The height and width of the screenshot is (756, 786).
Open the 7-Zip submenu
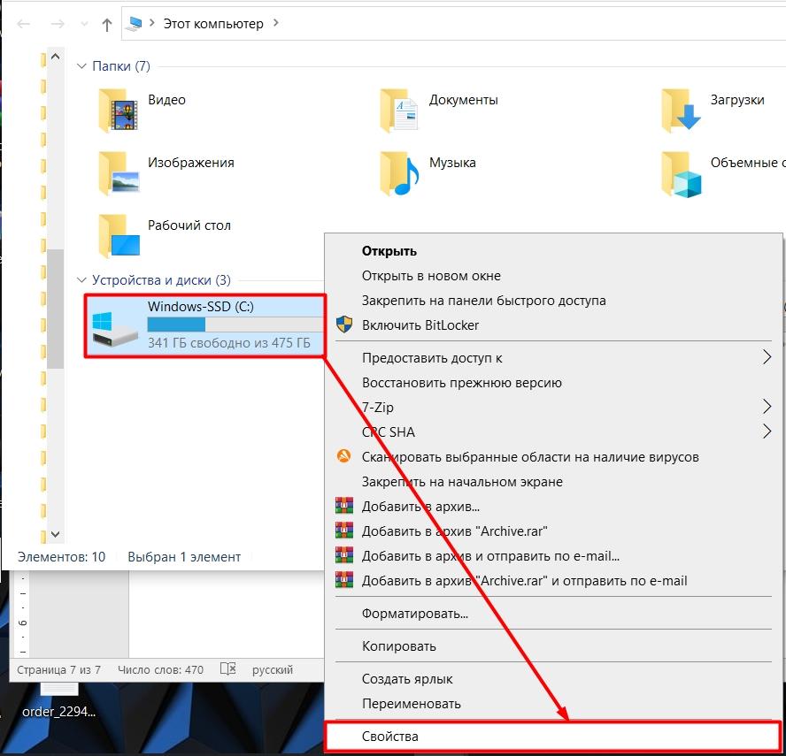click(x=554, y=408)
